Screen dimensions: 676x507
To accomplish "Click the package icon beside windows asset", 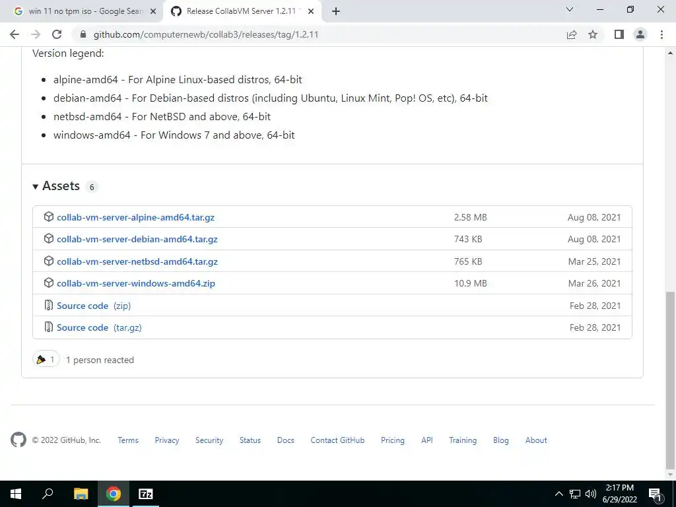I will tap(49, 283).
